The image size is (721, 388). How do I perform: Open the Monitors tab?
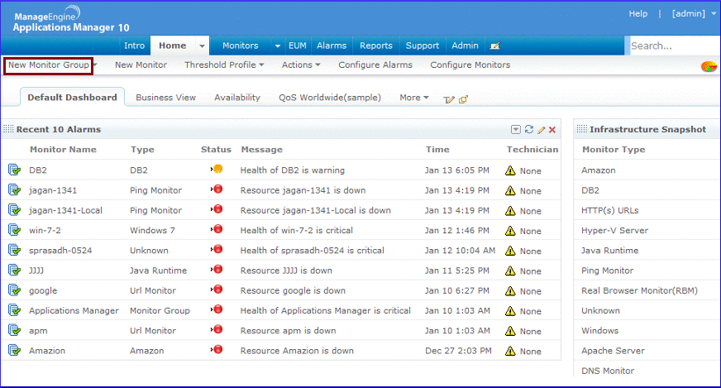click(241, 46)
